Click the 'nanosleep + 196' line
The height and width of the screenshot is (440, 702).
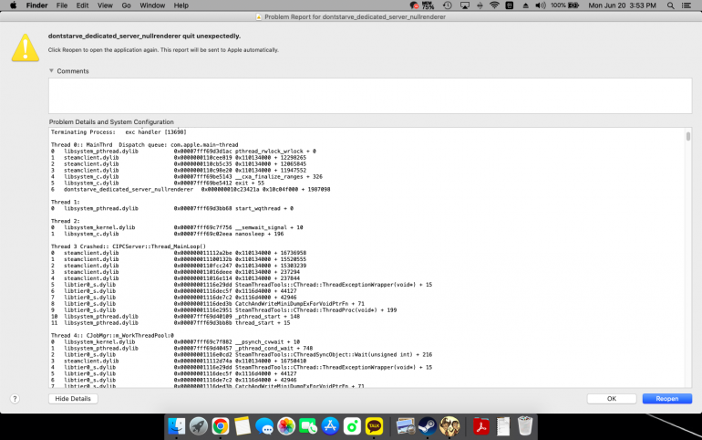pyautogui.click(x=168, y=234)
